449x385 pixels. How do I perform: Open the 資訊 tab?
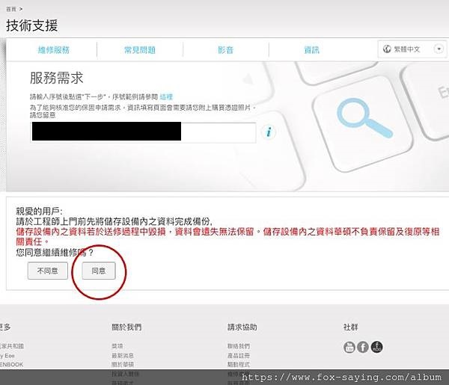pos(311,50)
